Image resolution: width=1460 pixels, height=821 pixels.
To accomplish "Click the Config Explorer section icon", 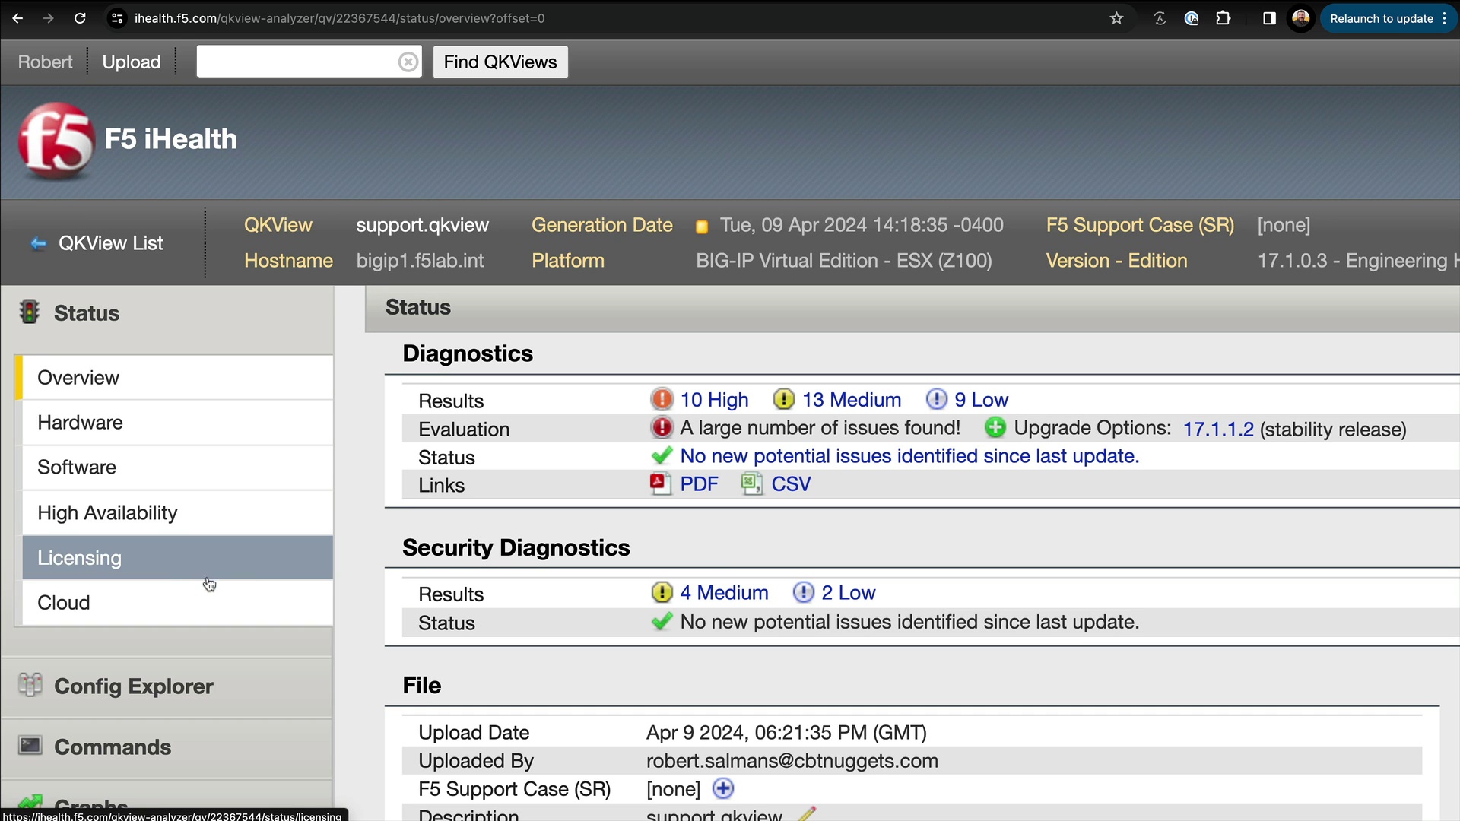I will tap(31, 686).
